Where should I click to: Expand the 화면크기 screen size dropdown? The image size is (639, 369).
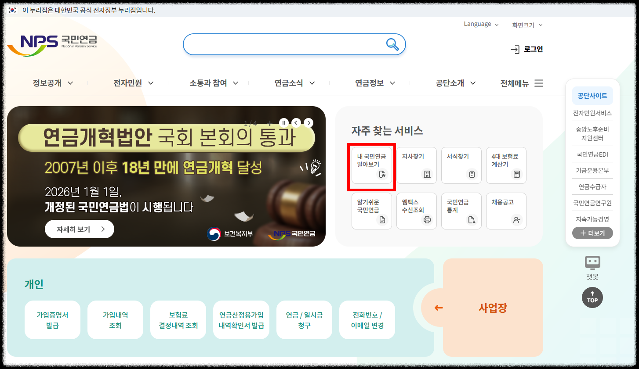[526, 25]
